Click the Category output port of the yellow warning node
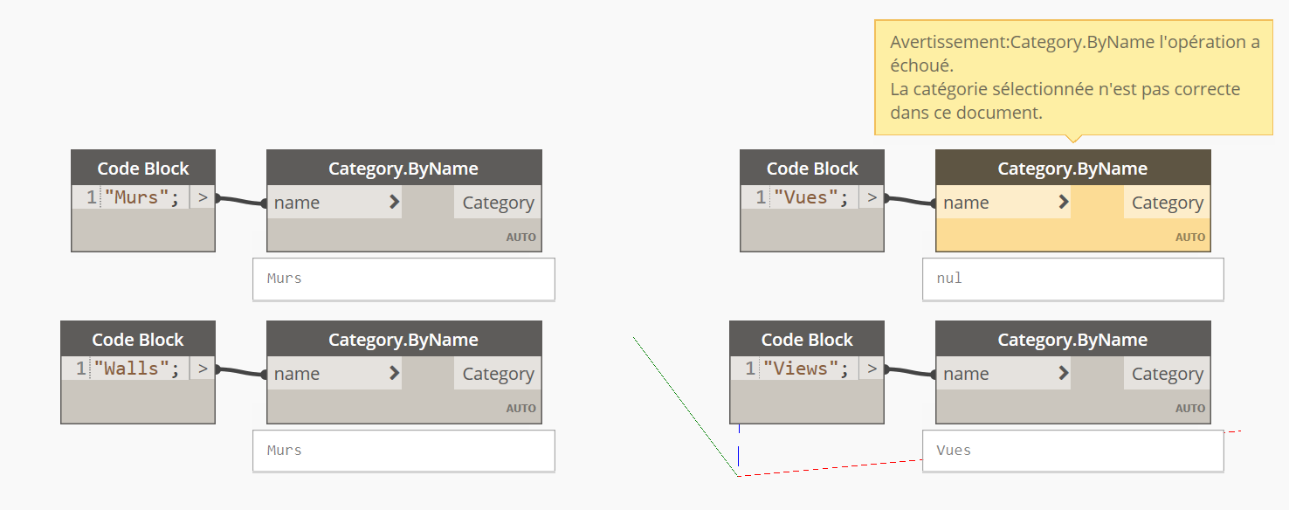This screenshot has height=510, width=1289. [1167, 203]
